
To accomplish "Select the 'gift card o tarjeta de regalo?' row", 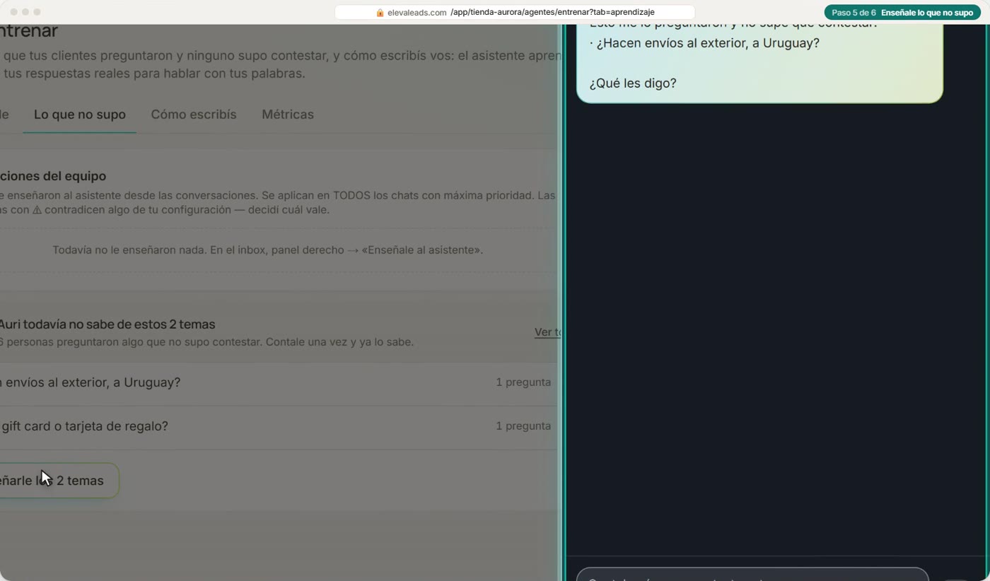I will [279, 426].
